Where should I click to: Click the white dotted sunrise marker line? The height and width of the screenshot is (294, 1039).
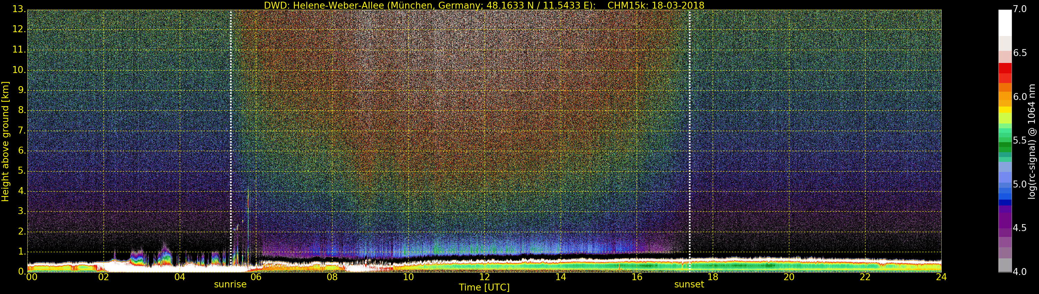pyautogui.click(x=231, y=121)
